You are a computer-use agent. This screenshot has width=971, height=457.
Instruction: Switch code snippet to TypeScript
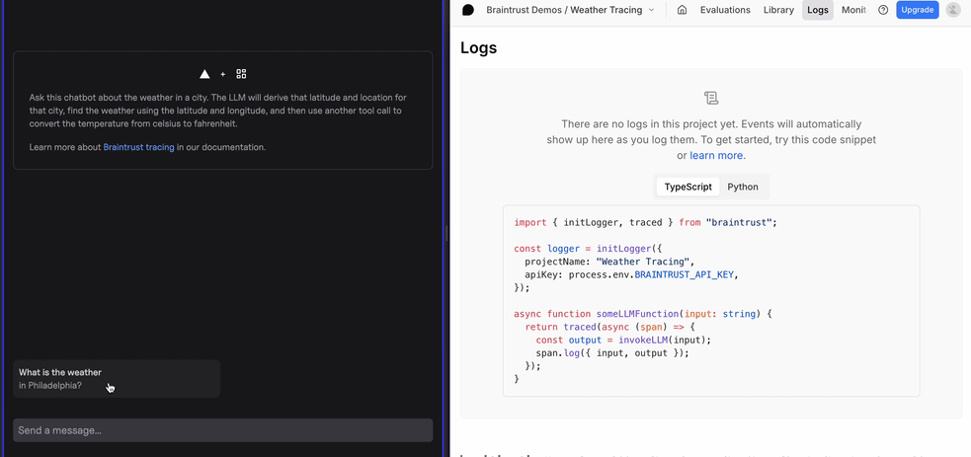(x=688, y=187)
